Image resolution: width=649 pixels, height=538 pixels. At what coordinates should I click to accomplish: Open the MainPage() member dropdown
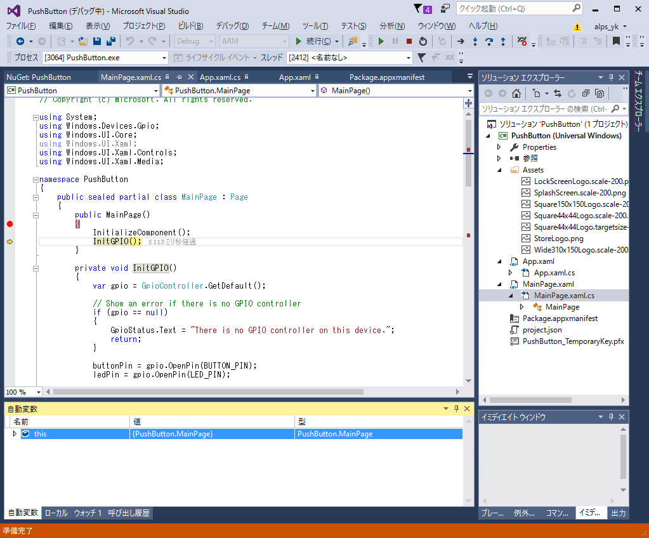pyautogui.click(x=396, y=91)
